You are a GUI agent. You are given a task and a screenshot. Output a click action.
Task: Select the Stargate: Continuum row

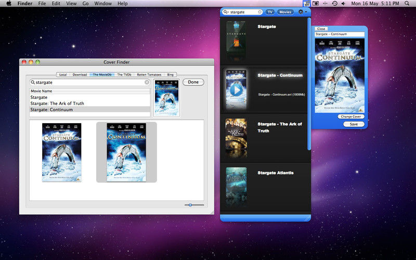point(89,110)
